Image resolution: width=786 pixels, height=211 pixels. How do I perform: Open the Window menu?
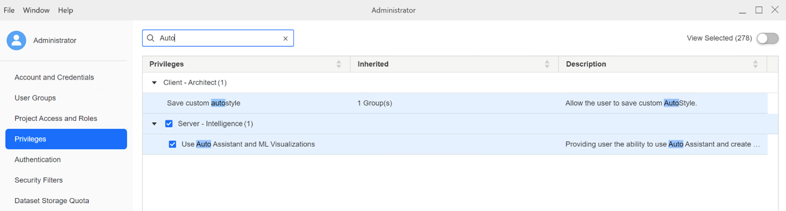36,10
